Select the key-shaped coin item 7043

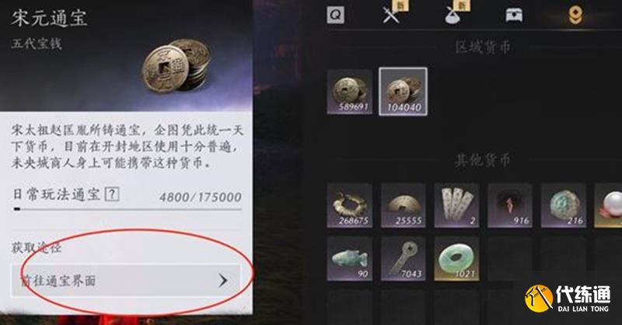[403, 259]
